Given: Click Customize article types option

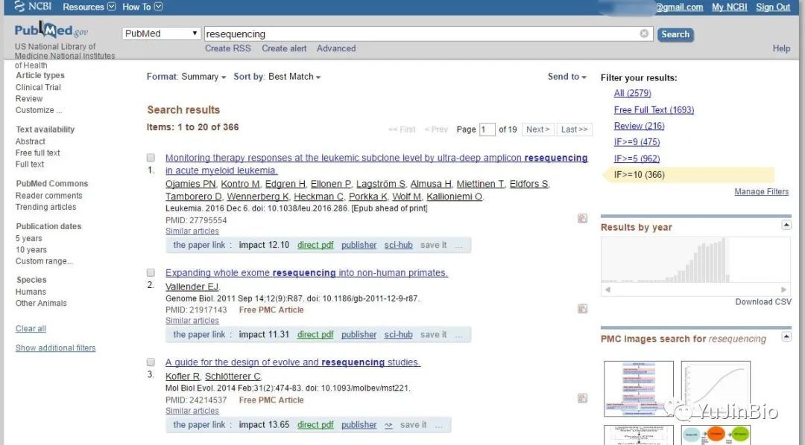Looking at the screenshot, I should (39, 110).
